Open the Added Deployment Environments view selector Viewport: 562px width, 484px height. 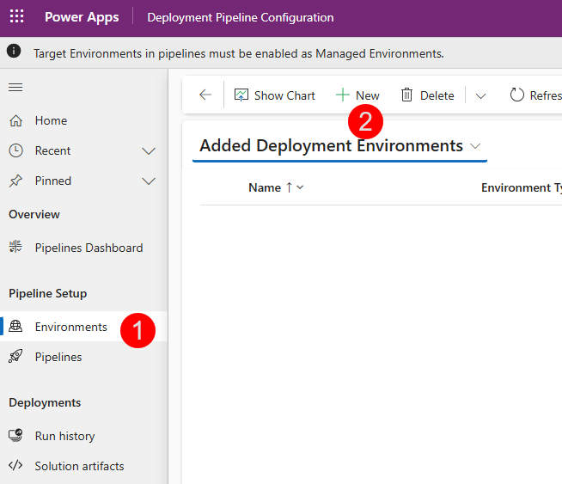475,146
